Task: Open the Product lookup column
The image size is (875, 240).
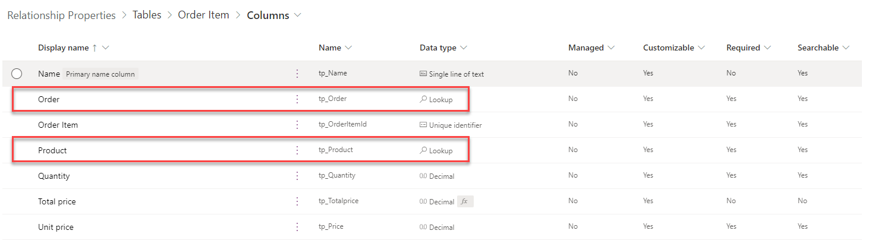Action: click(52, 150)
